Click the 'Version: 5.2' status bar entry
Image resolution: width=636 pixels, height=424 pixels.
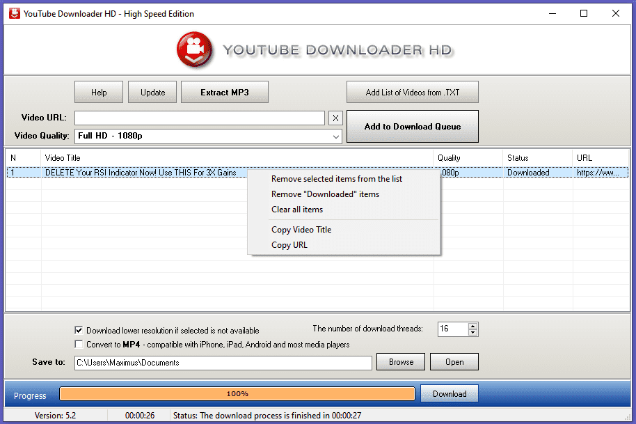tap(55, 416)
